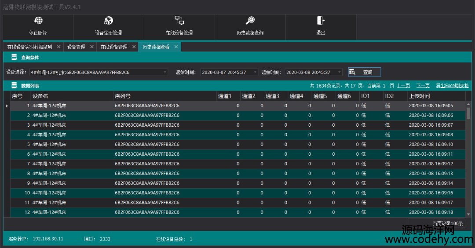Close the 在线设备管理 tab

coord(134,47)
